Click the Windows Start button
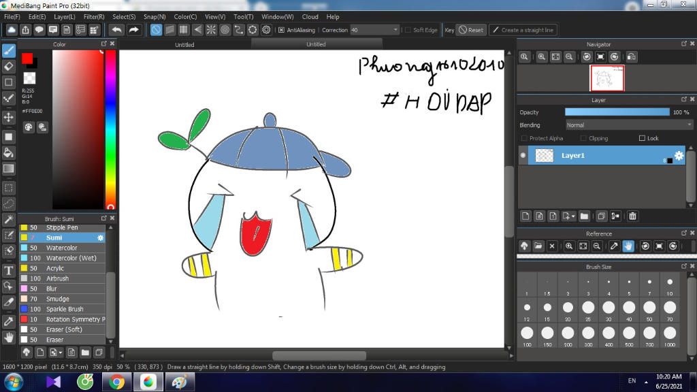 (13, 382)
